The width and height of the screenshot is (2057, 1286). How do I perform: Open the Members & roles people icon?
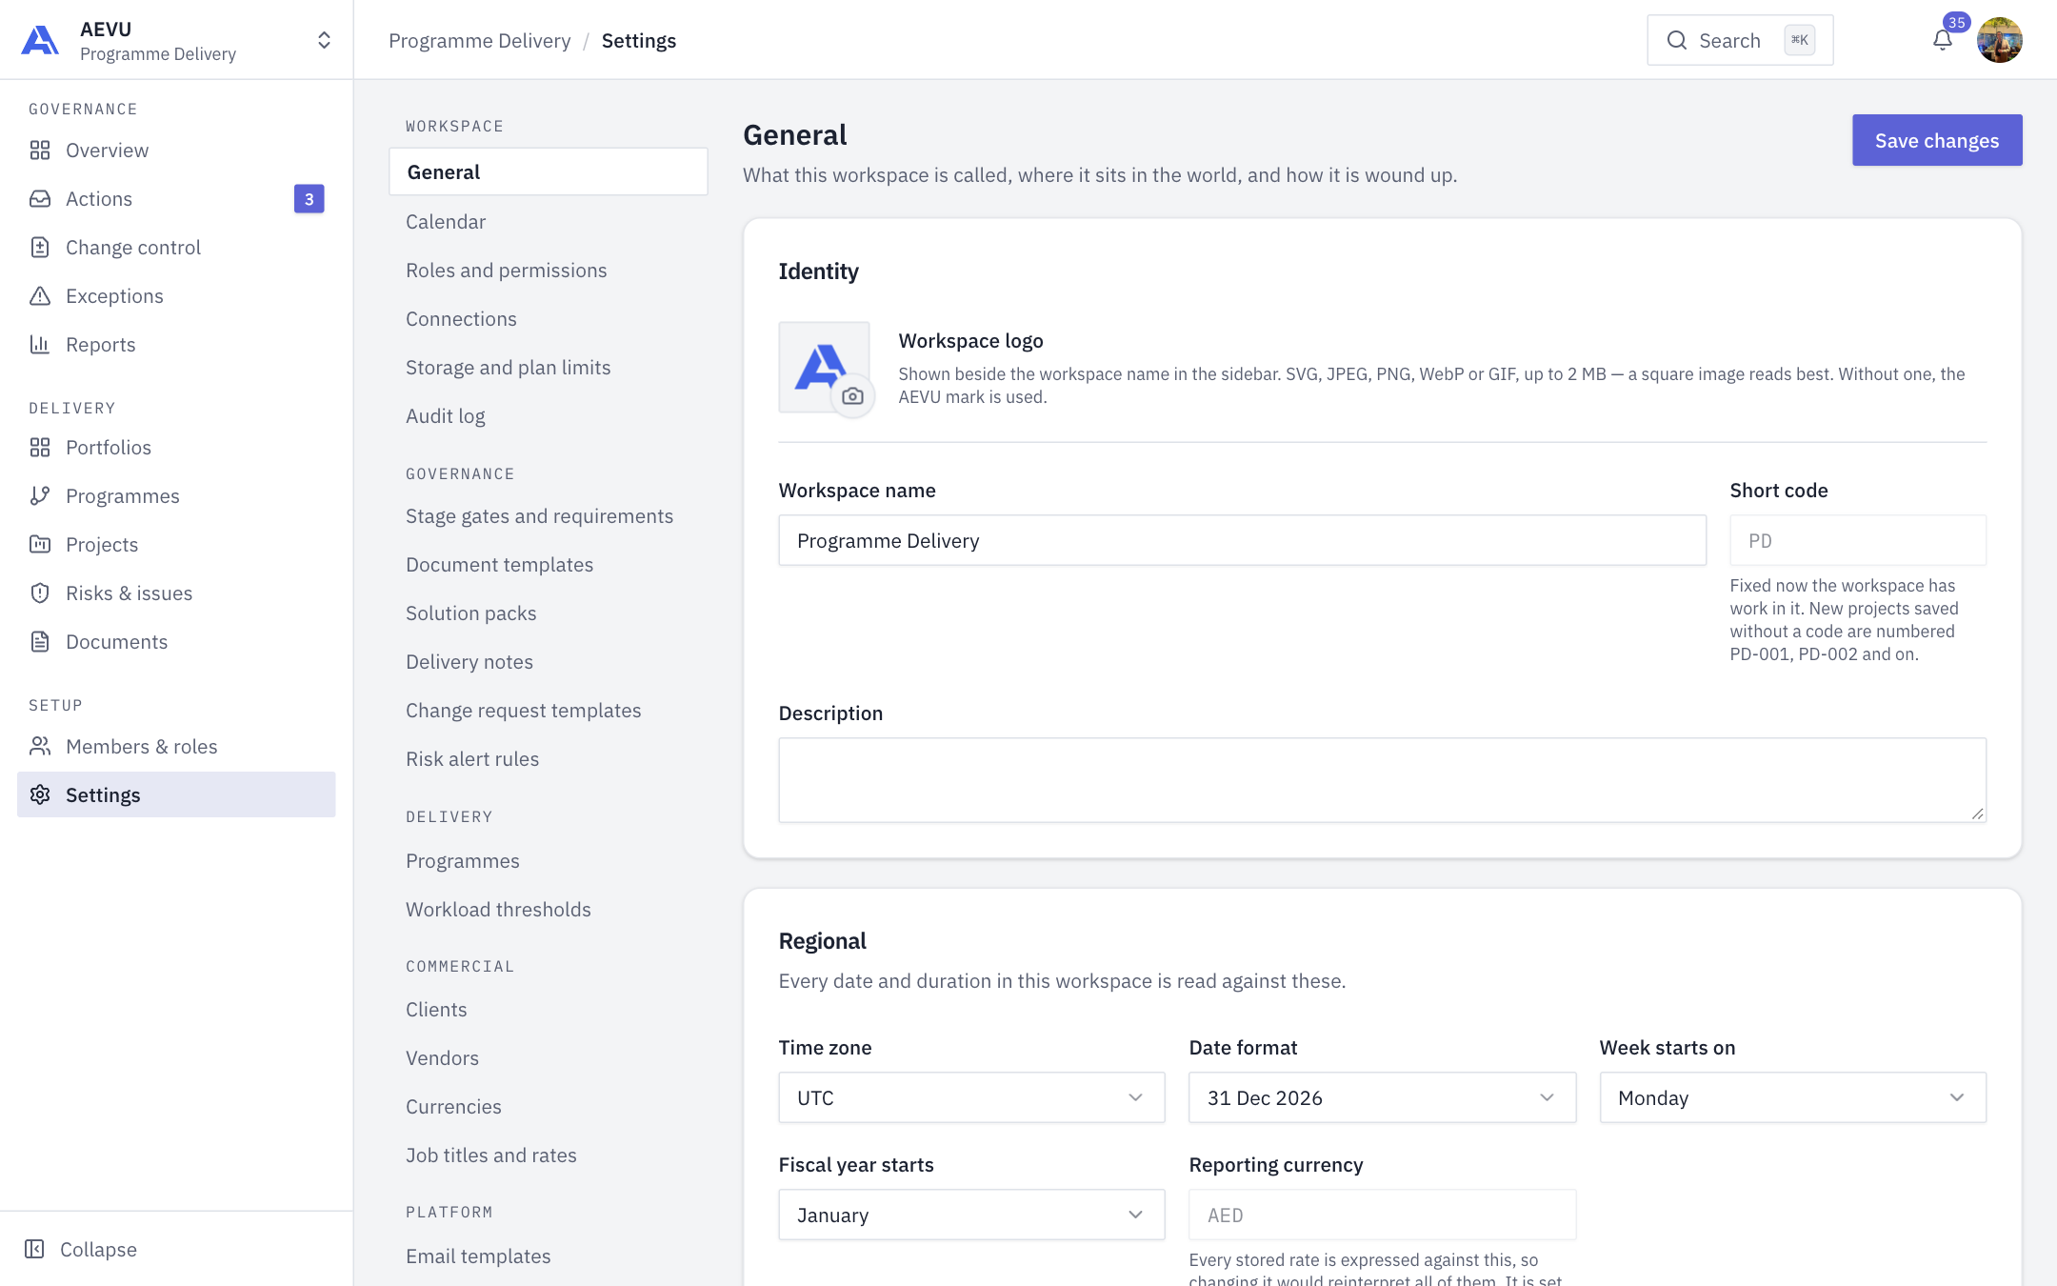pyautogui.click(x=40, y=747)
